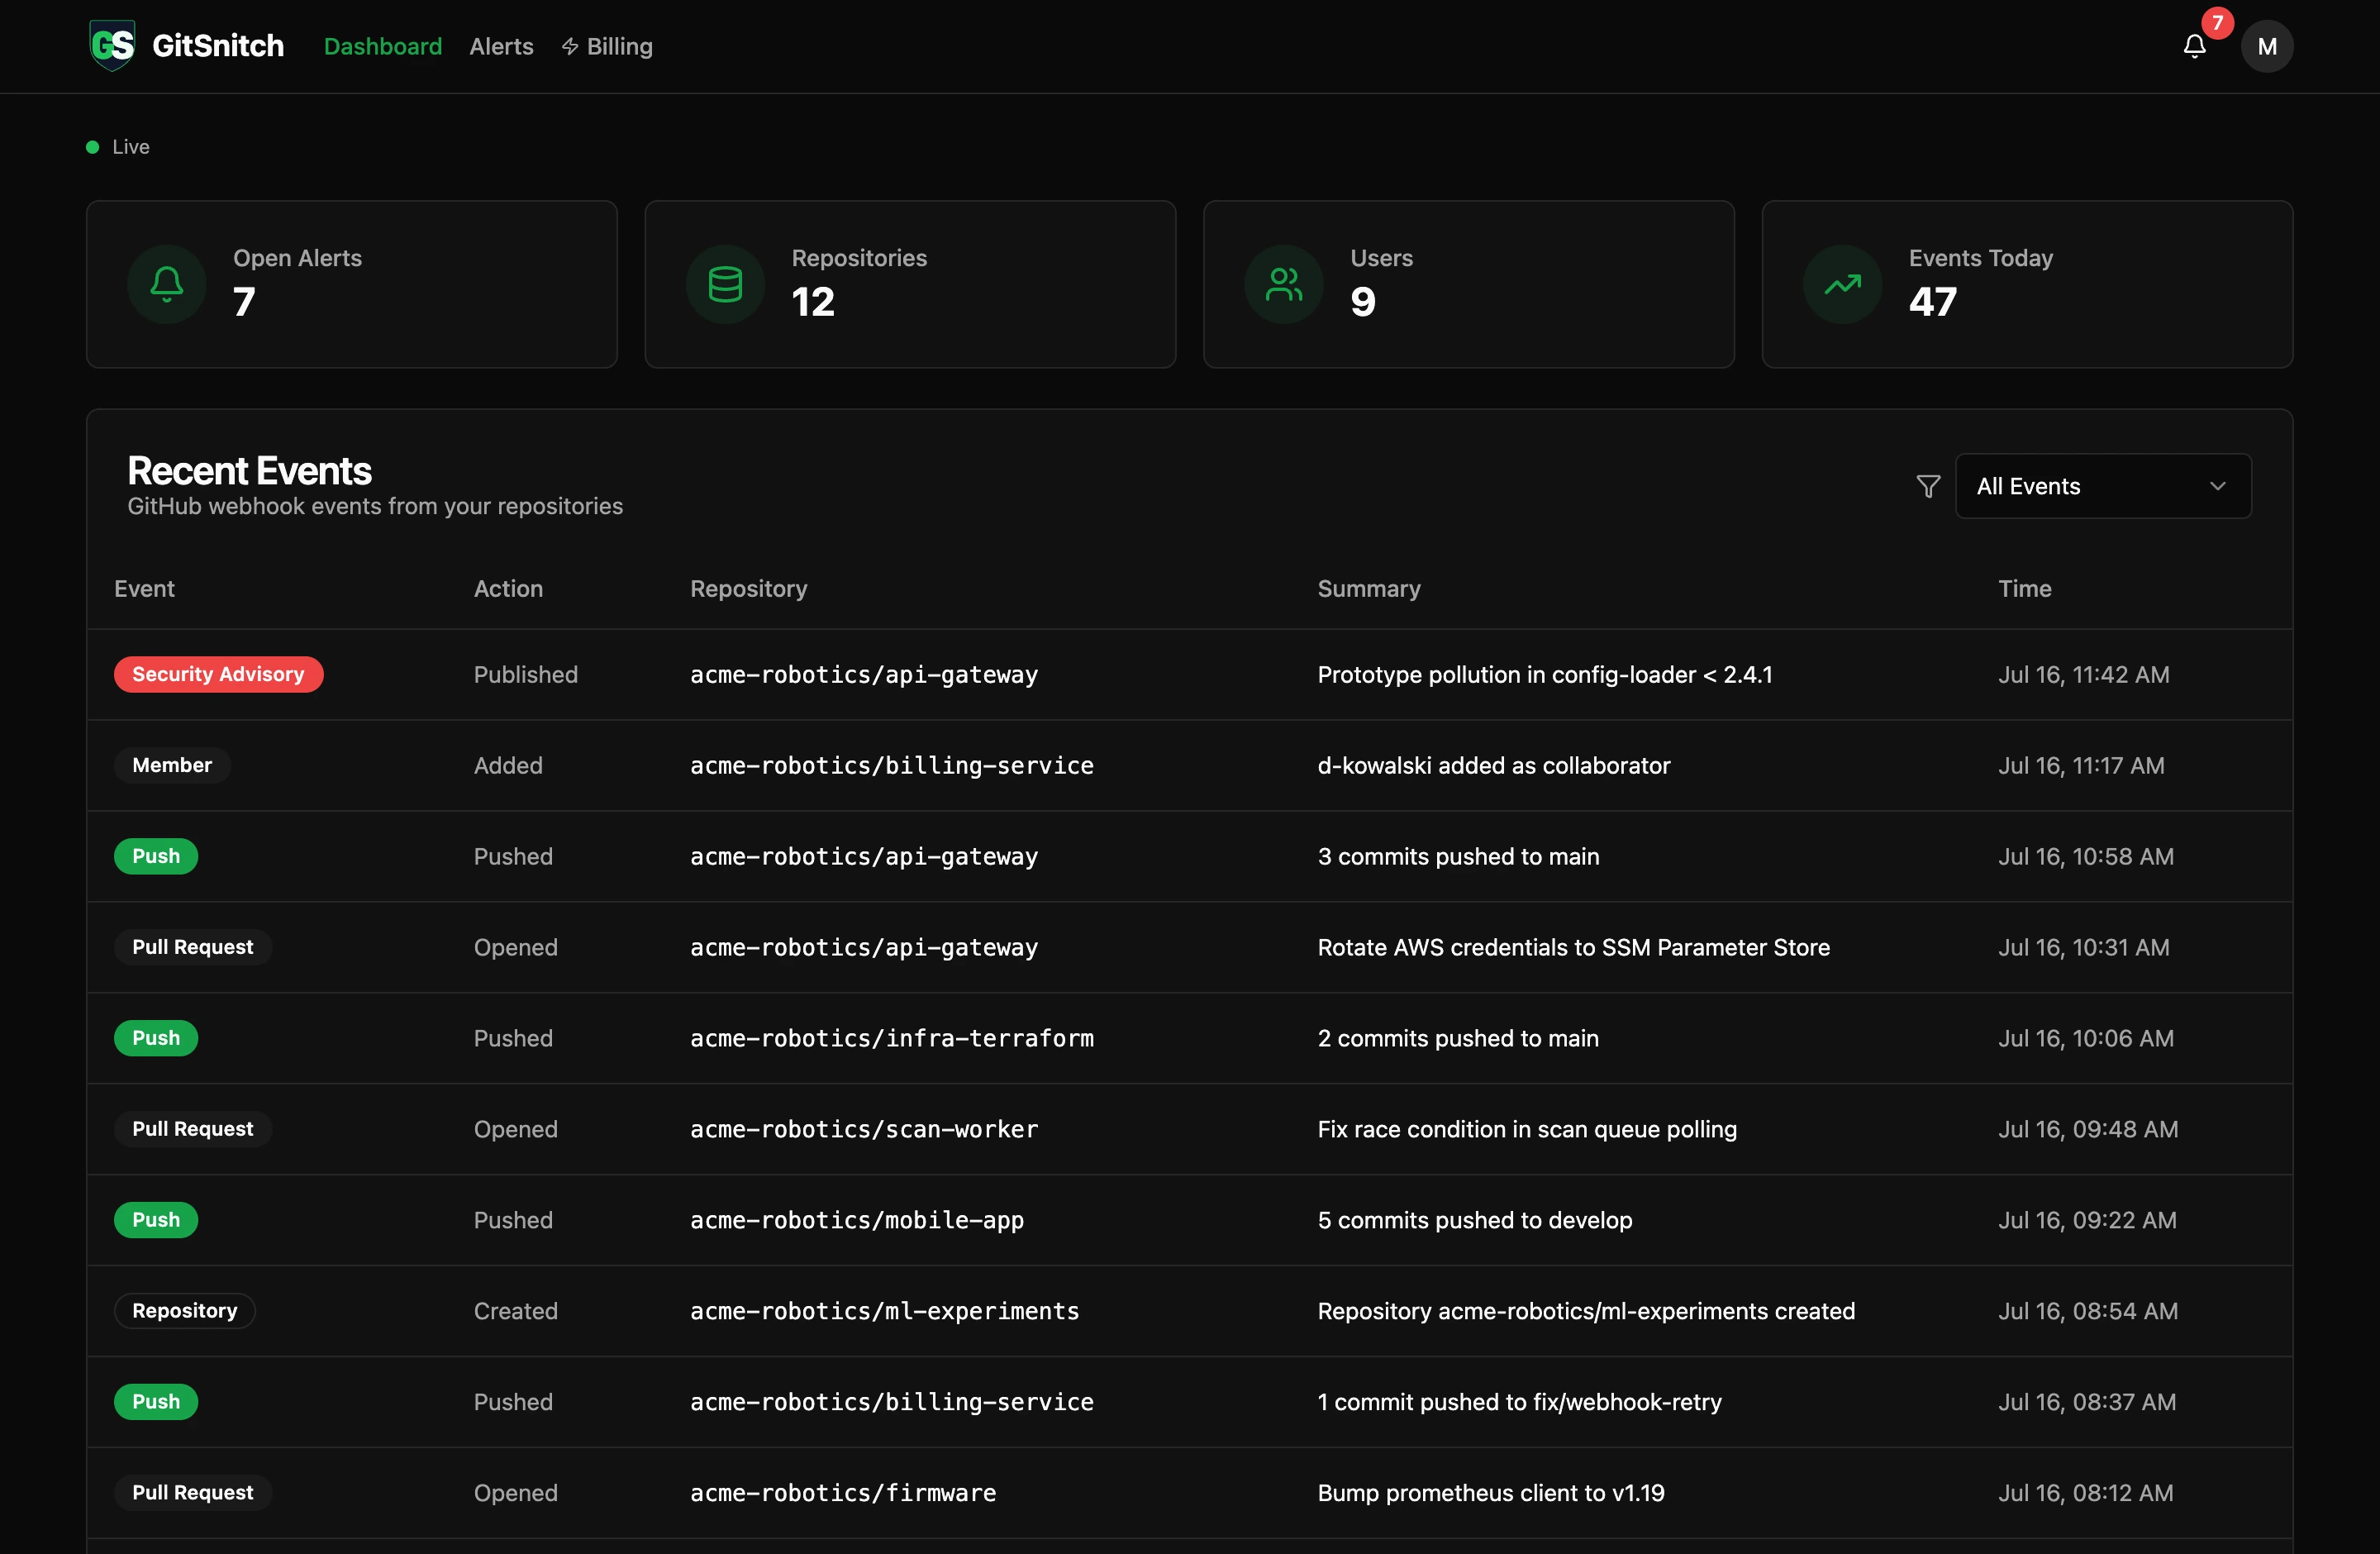This screenshot has width=2380, height=1554.
Task: Click acme-robotics/ml-experiments repository cell
Action: pyautogui.click(x=884, y=1311)
